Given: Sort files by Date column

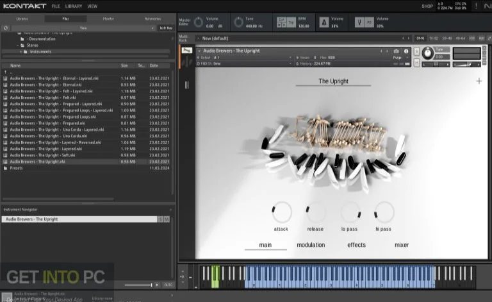Looking at the screenshot, I should tap(154, 65).
